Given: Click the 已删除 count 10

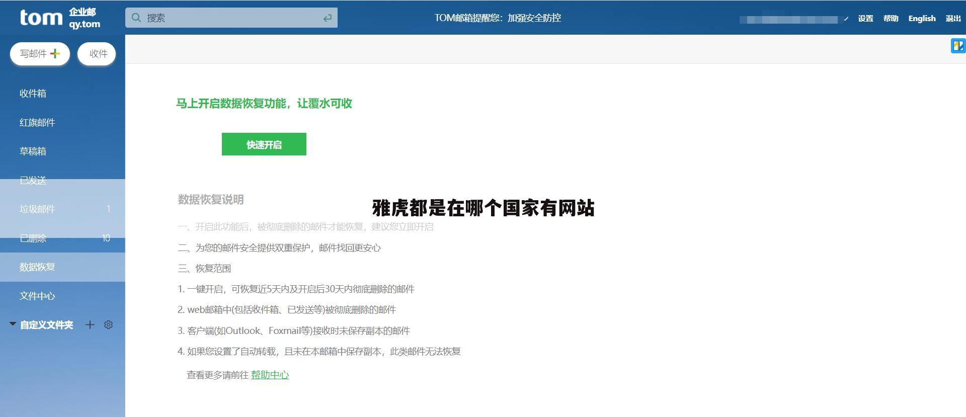Looking at the screenshot, I should [x=106, y=238].
